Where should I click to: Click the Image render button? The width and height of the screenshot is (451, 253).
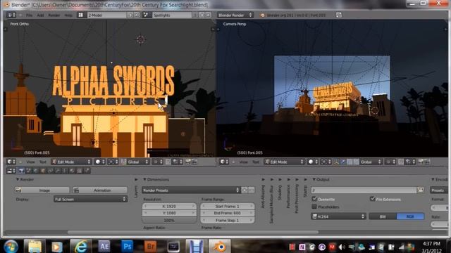pyautogui.click(x=42, y=190)
